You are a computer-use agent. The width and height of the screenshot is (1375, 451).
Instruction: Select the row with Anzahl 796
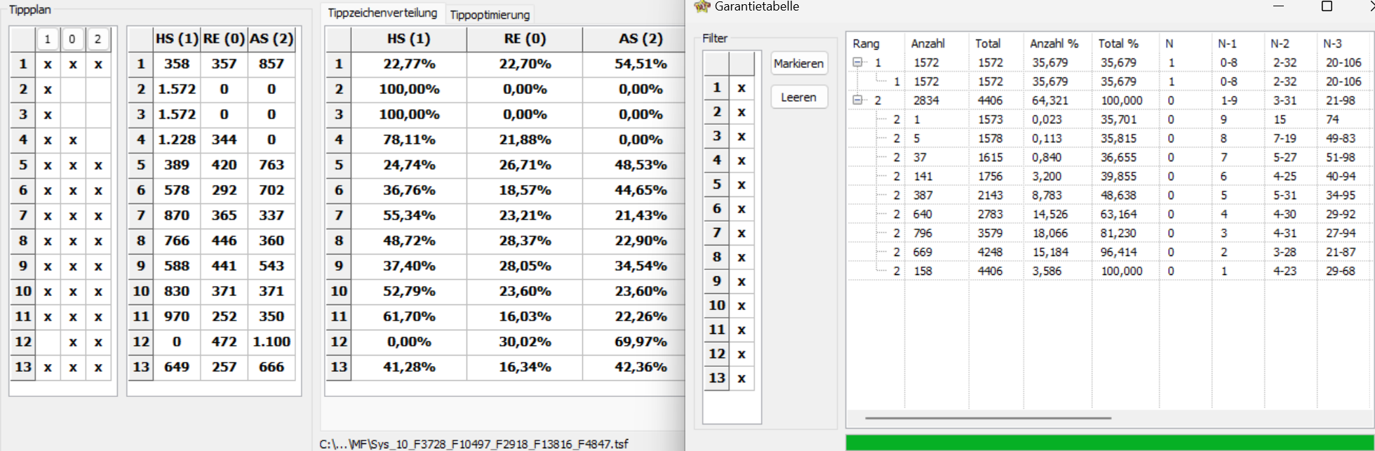click(1107, 233)
